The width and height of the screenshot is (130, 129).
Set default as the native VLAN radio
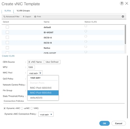pos(86,26)
